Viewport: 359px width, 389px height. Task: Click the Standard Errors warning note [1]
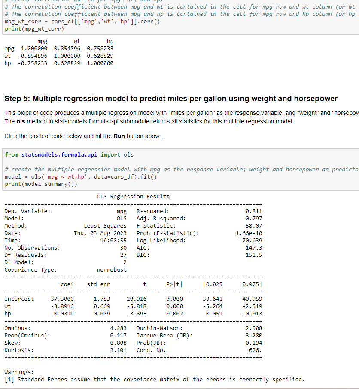155,380
